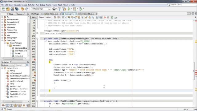
Task: Click the Clean and Build Project icon
Action: tap(64, 9)
